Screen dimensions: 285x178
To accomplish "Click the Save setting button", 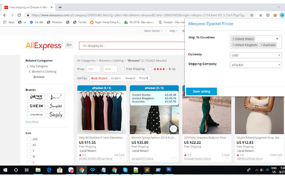I will click(201, 91).
